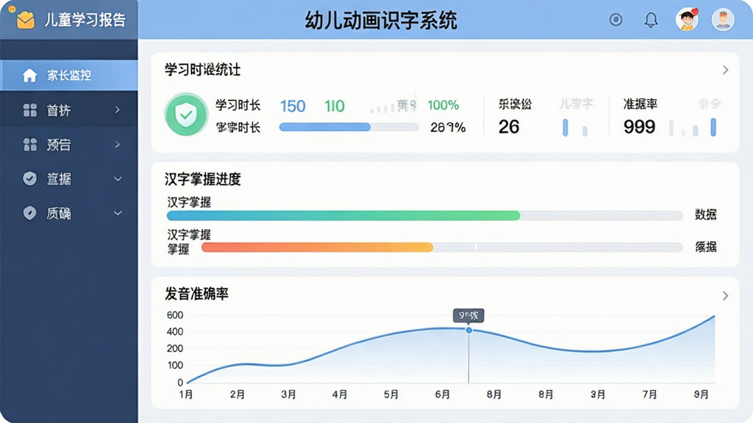The width and height of the screenshot is (753, 423).
Task: Open the arrow on the 学习时长 statistics card
Action: tap(725, 70)
